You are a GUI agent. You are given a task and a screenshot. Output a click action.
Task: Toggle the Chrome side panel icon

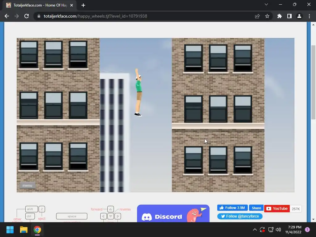pyautogui.click(x=289, y=16)
